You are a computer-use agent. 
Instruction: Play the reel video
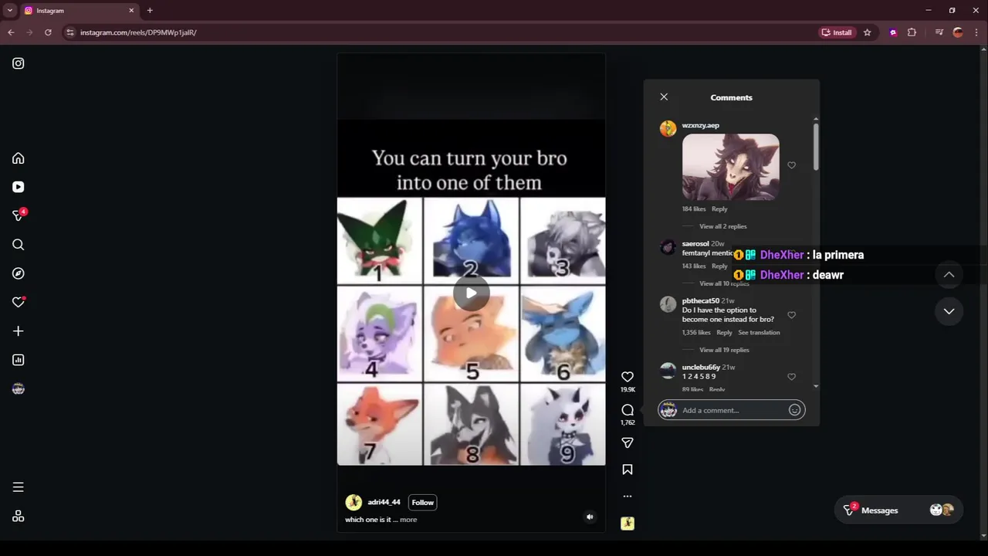click(471, 293)
